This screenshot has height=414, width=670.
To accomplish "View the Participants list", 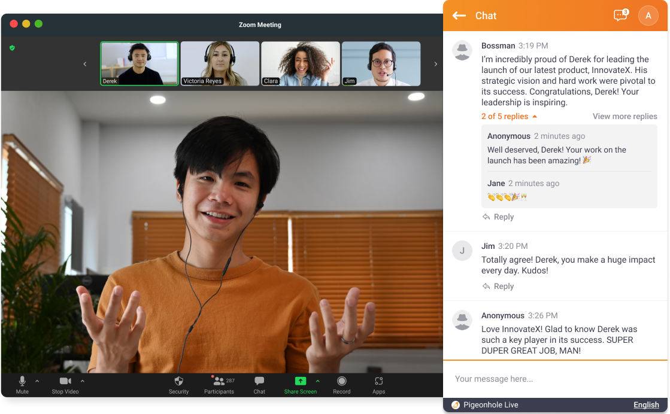I will pyautogui.click(x=219, y=385).
